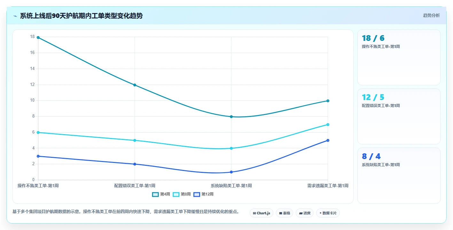
Task: Click the 趋势分析 label in header
Action: 431,15
